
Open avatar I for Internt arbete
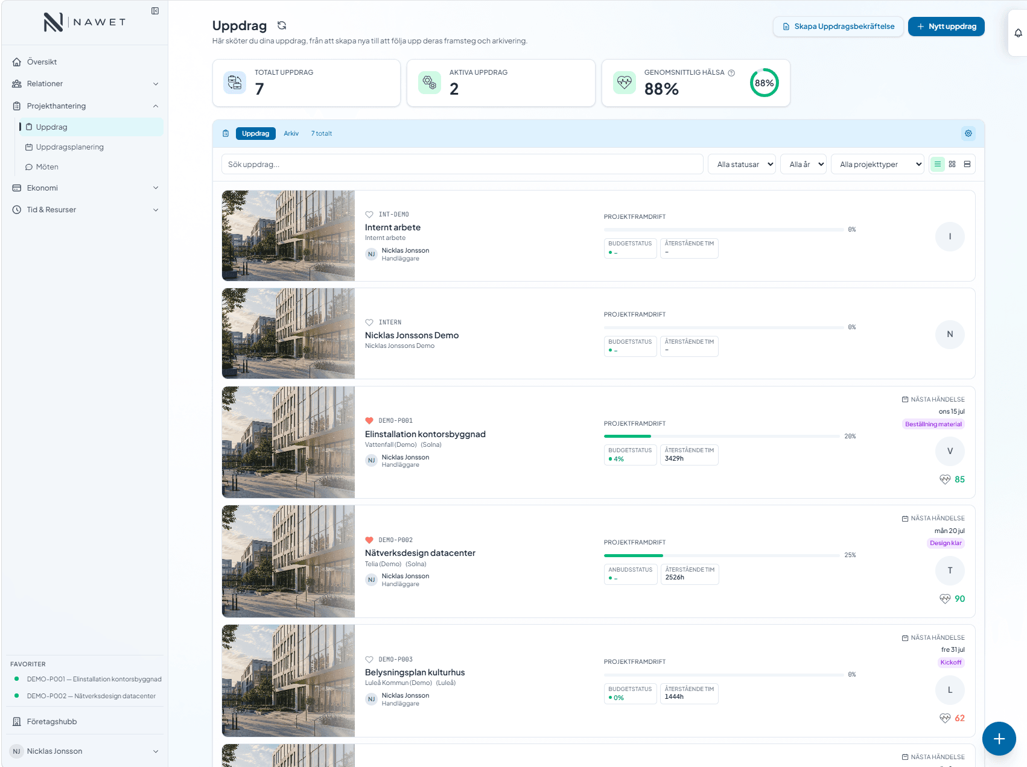[x=950, y=236]
